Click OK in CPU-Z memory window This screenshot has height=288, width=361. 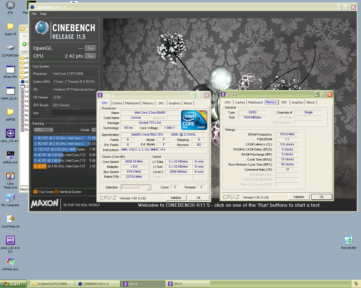[x=322, y=197]
